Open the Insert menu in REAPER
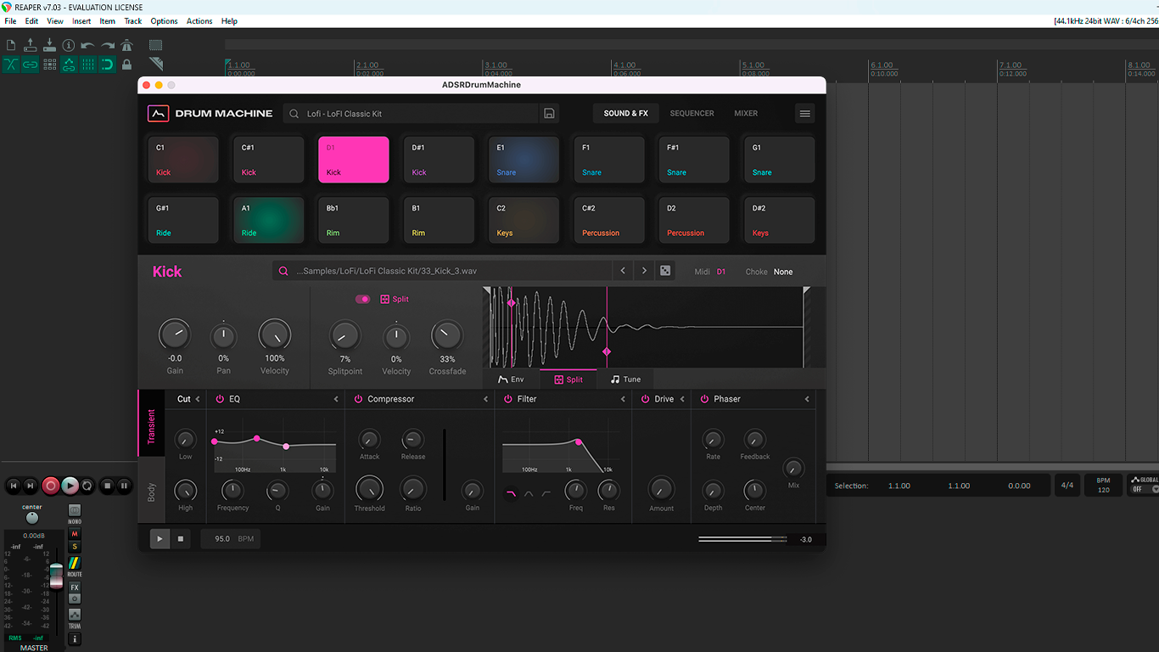 click(x=81, y=21)
